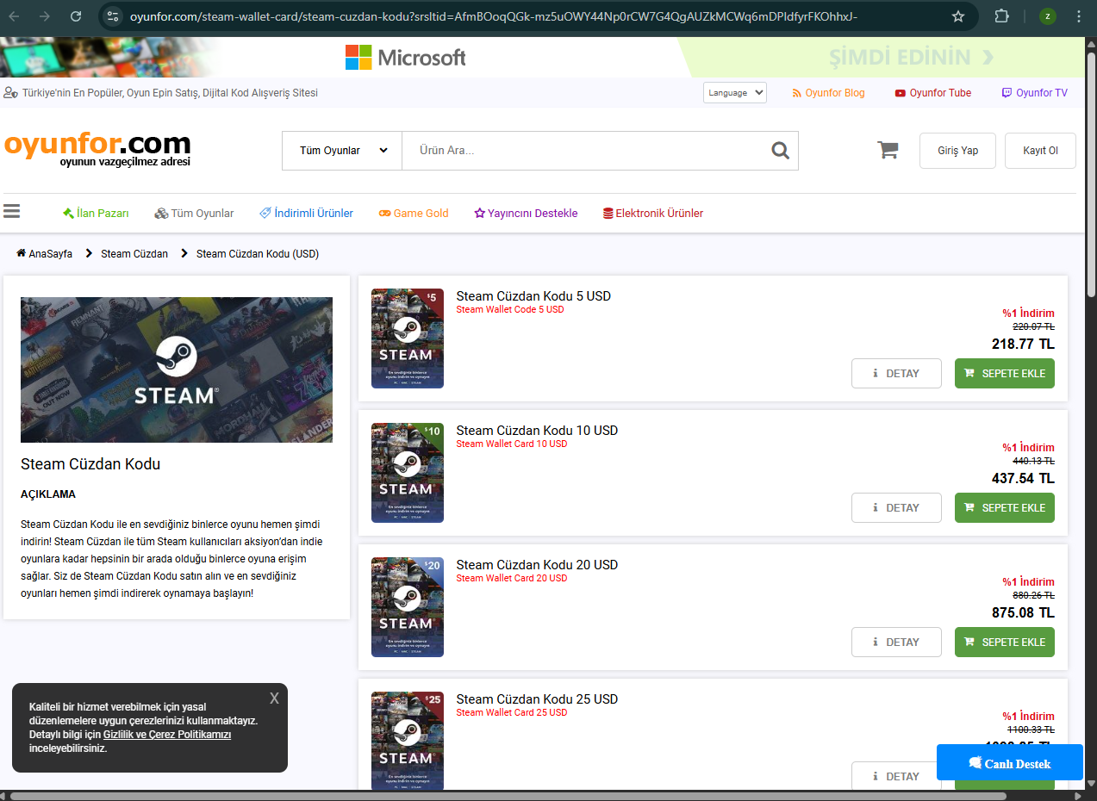
Task: Click the Microsoft banner ad
Action: [405, 58]
